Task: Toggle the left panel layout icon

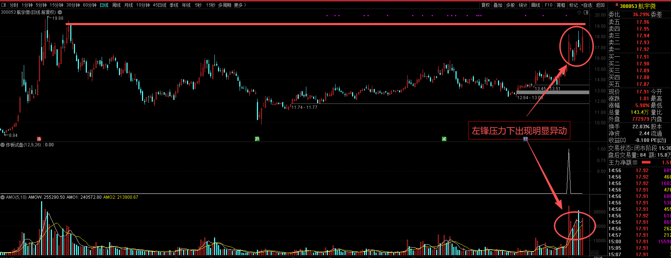Action: coord(4,5)
